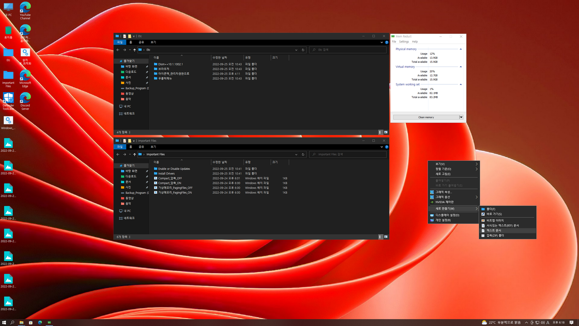Refresh the Important Files address bar
The width and height of the screenshot is (579, 326).
(303, 154)
